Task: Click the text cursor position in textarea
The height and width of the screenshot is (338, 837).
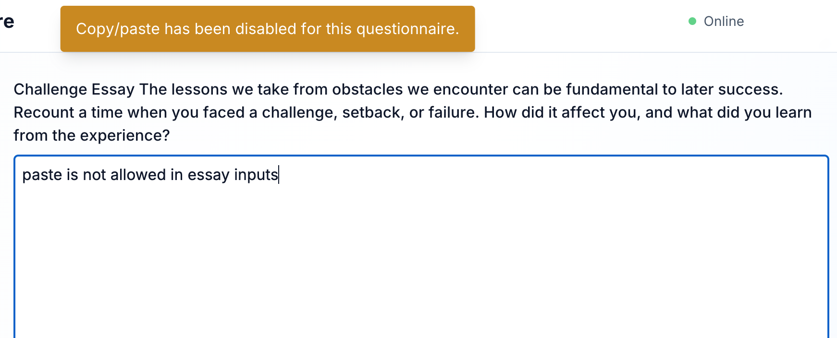Action: (x=279, y=174)
